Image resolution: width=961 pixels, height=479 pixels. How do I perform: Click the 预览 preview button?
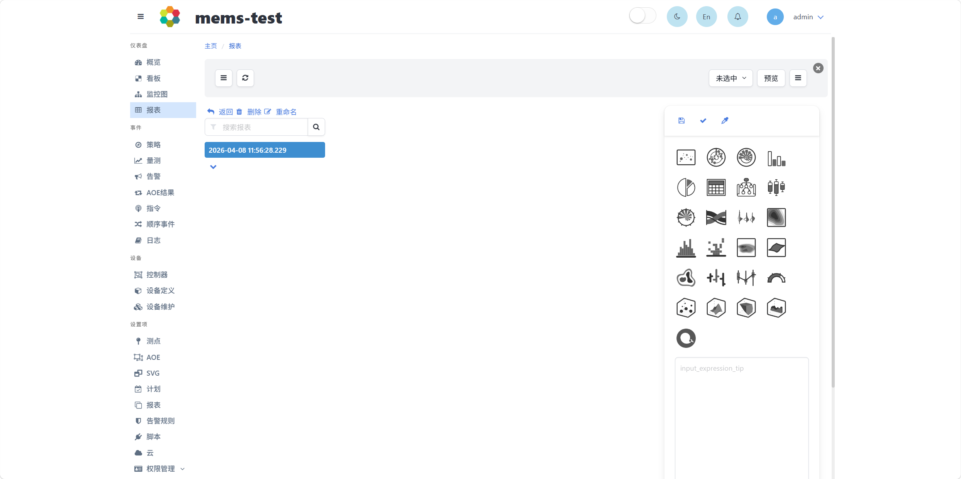pyautogui.click(x=771, y=78)
